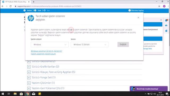
Task: Show hidden system tray icons
Action: pyautogui.click(x=146, y=94)
